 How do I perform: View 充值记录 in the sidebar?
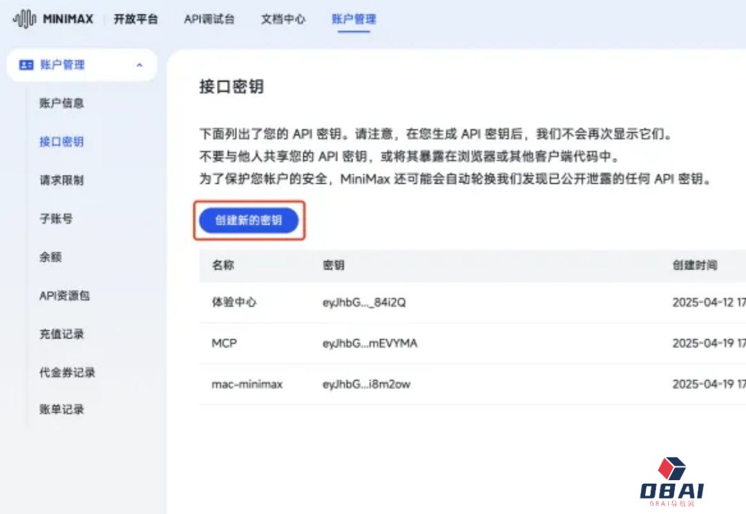click(x=61, y=334)
